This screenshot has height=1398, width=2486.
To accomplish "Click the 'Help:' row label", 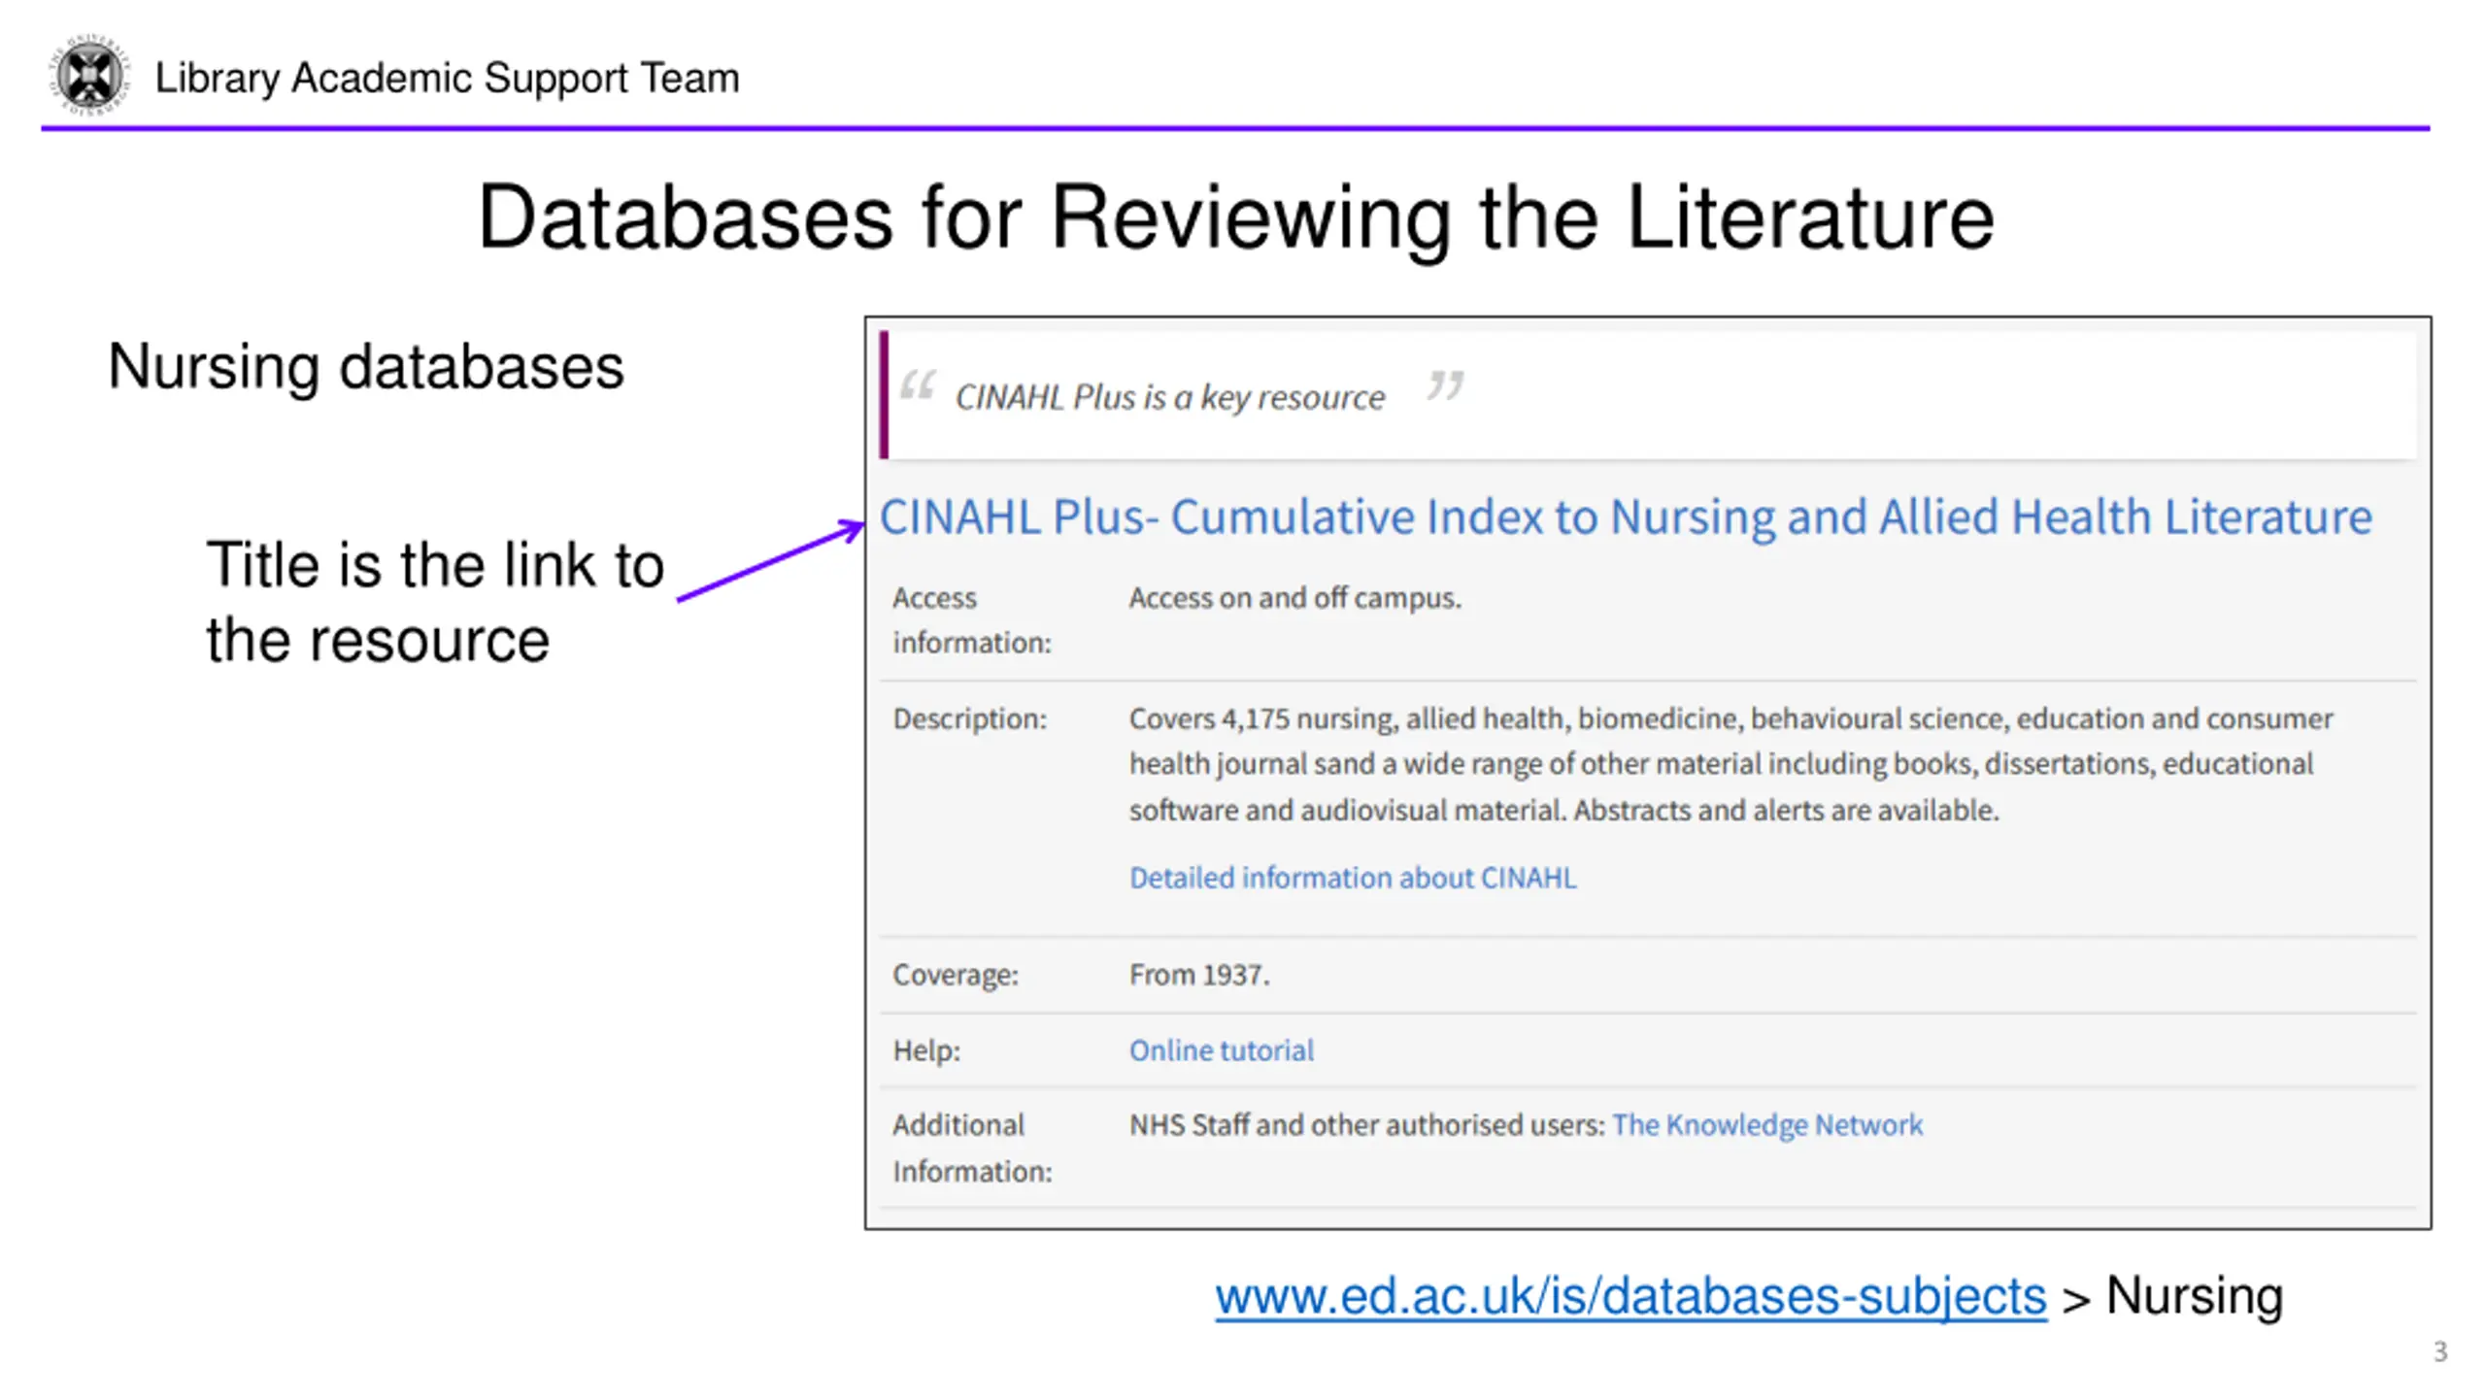I will [x=926, y=1050].
